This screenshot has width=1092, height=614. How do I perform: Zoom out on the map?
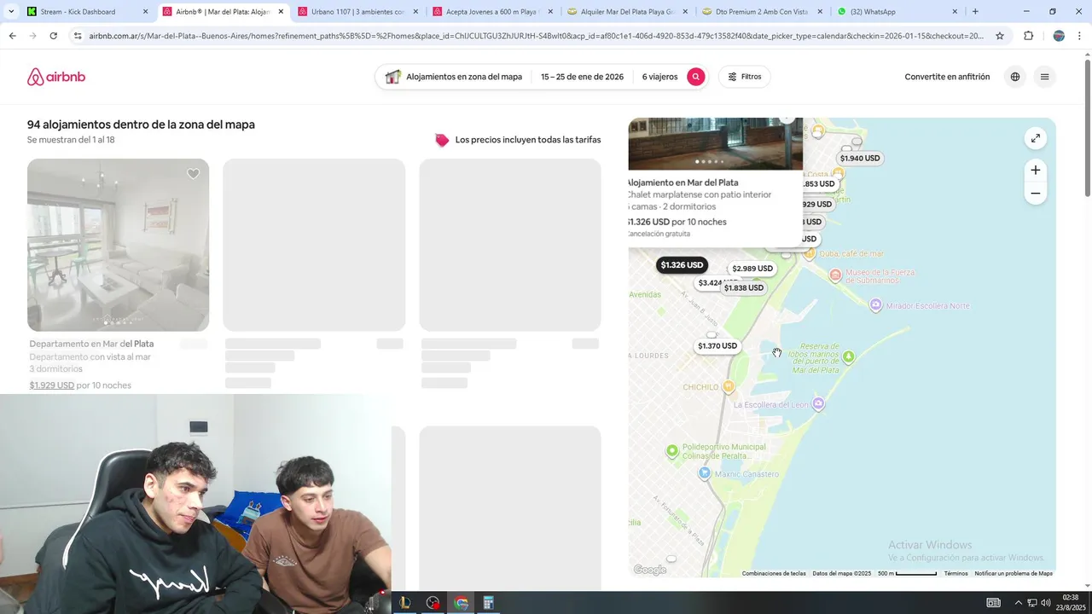click(1035, 194)
